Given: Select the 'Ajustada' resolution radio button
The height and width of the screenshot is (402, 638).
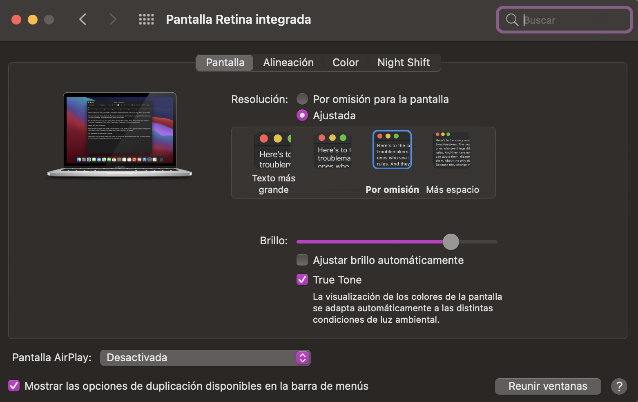Looking at the screenshot, I should pyautogui.click(x=302, y=115).
